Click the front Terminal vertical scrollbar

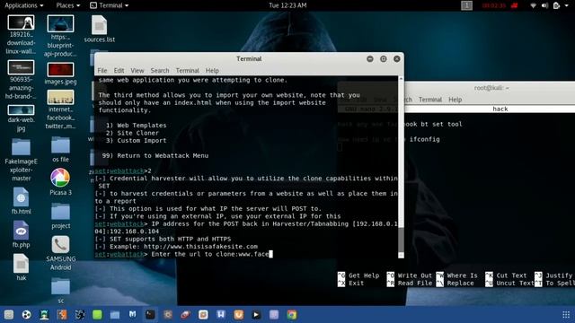401,167
